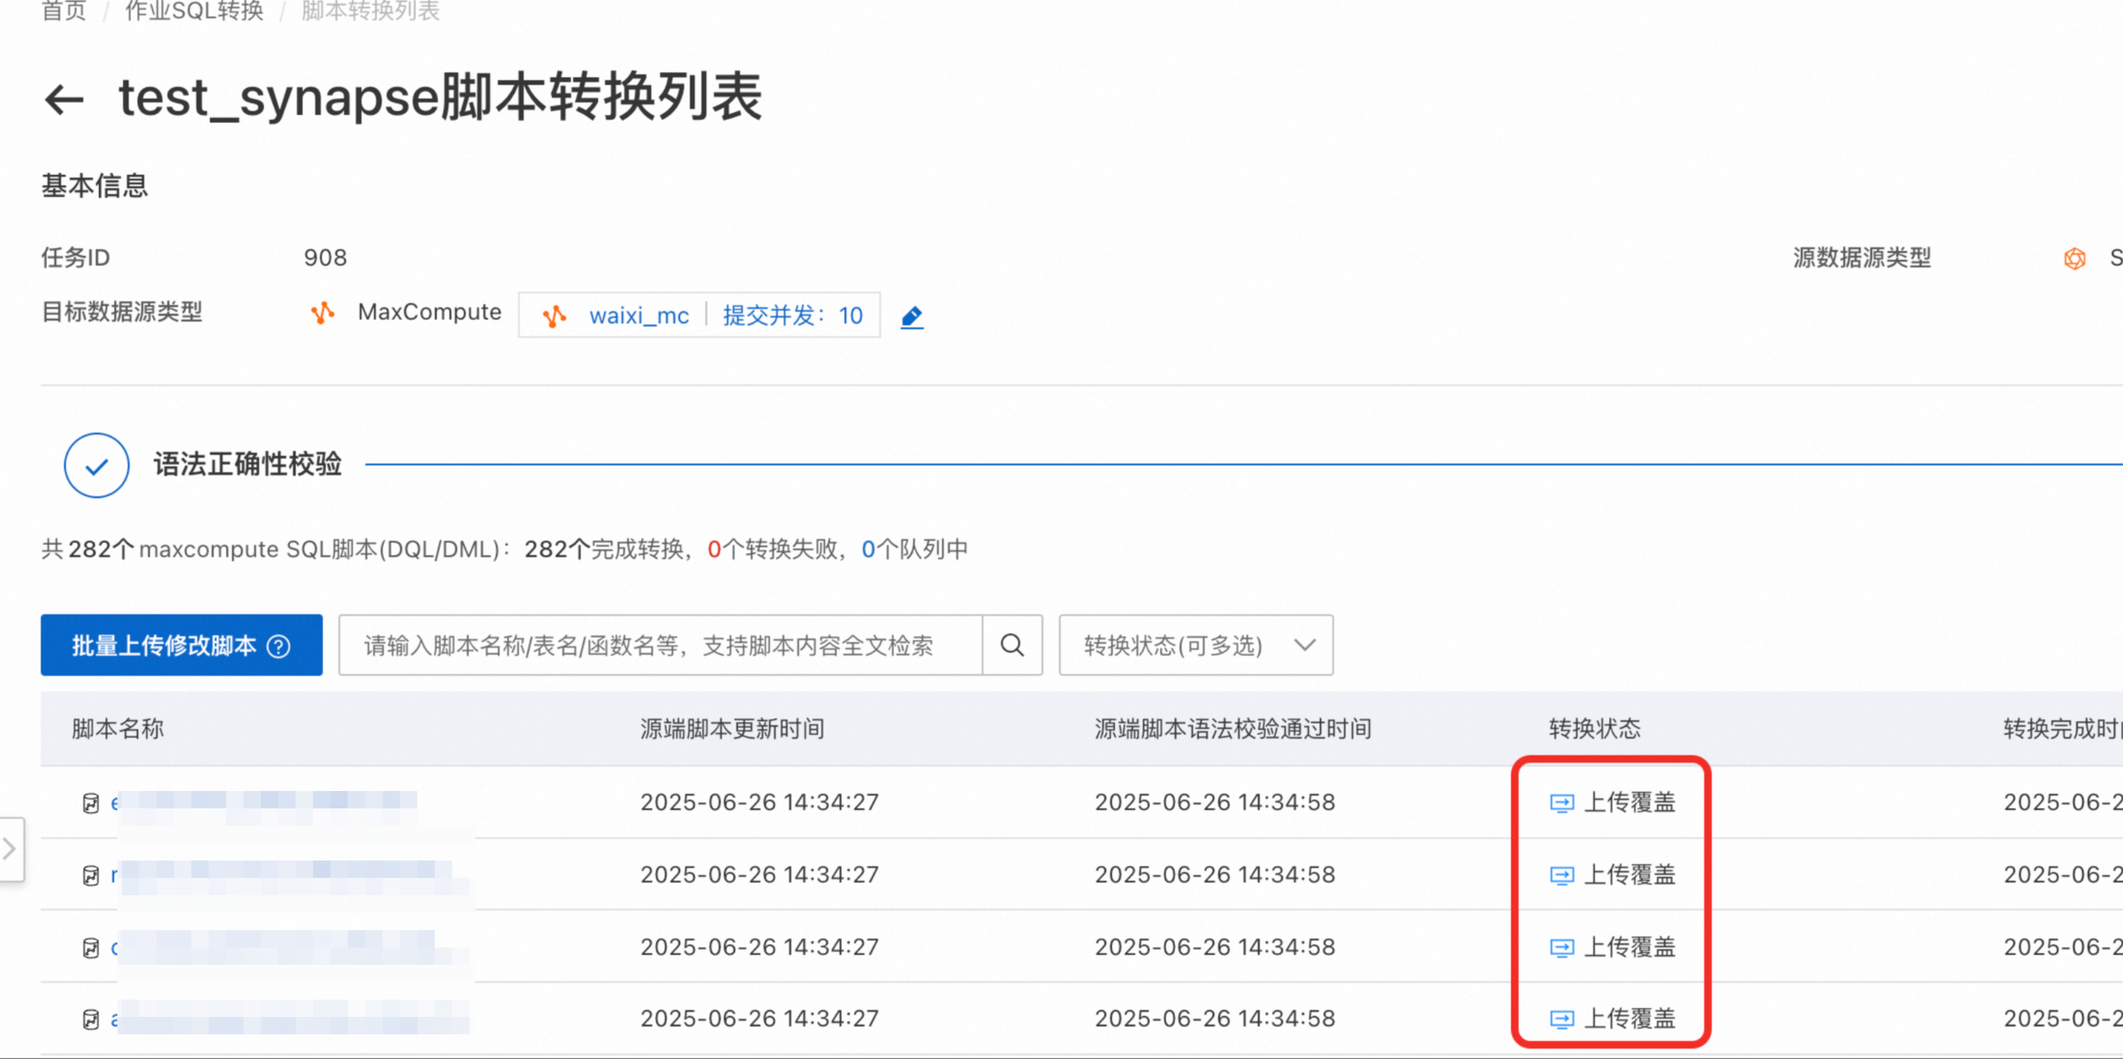Viewport: 2123px width, 1059px height.
Task: Click the orange source data type icon
Action: point(2074,259)
